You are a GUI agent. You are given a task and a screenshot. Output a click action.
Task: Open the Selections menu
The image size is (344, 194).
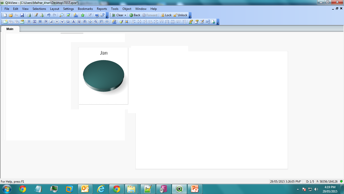[x=39, y=9]
